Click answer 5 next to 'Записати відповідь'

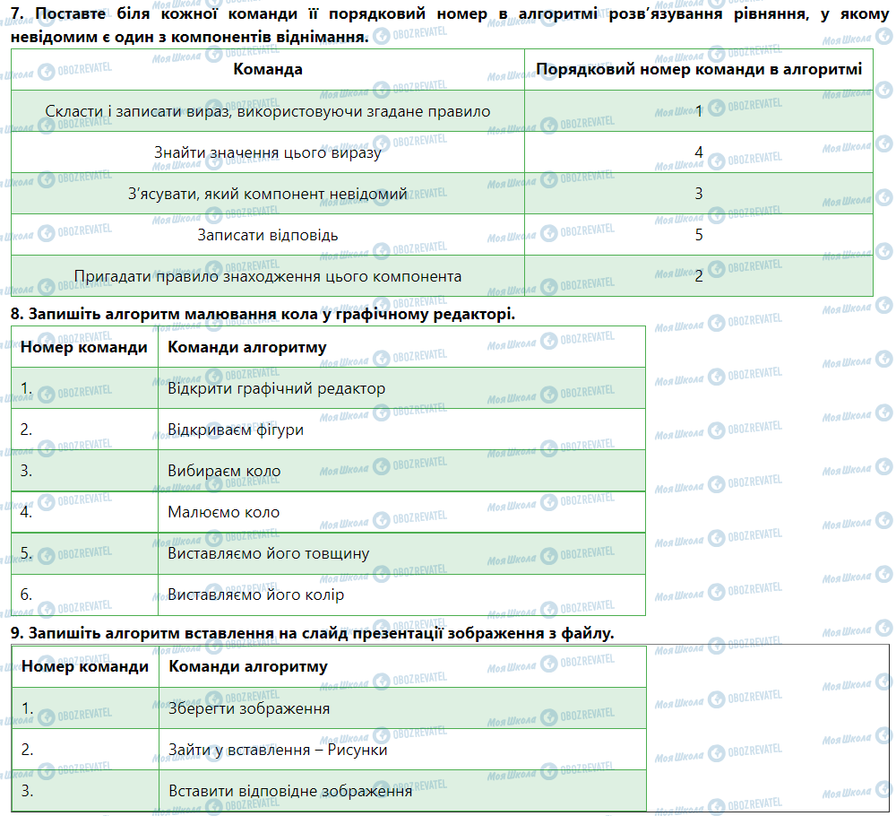pos(698,235)
